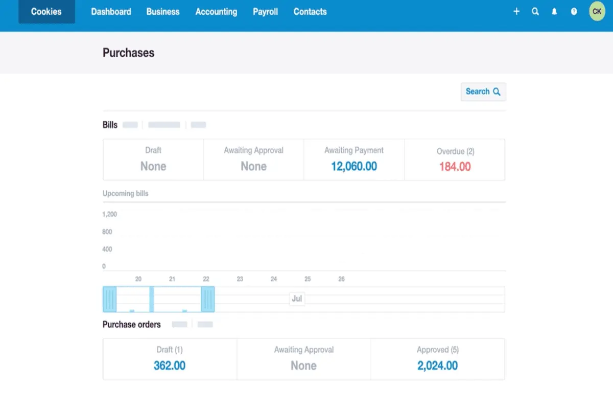Image resolution: width=613 pixels, height=409 pixels.
Task: Grab the left handle of chart range selector
Action: click(x=110, y=299)
